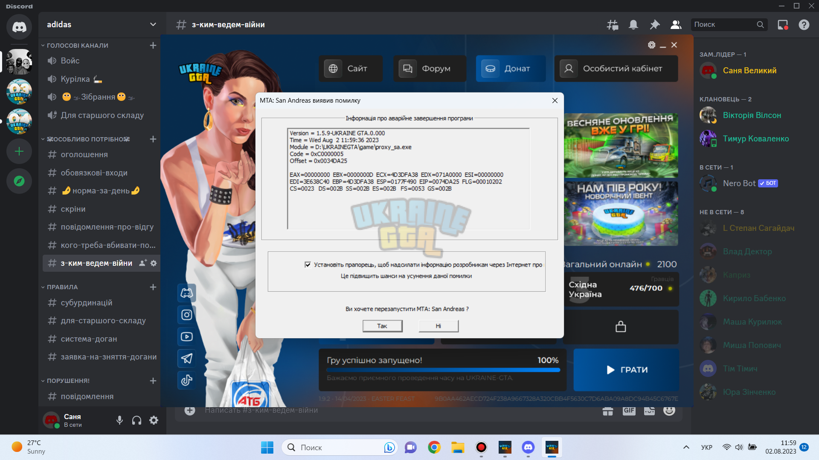Viewport: 819px width, 460px height.
Task: Open gift icon in message bar
Action: 608,411
